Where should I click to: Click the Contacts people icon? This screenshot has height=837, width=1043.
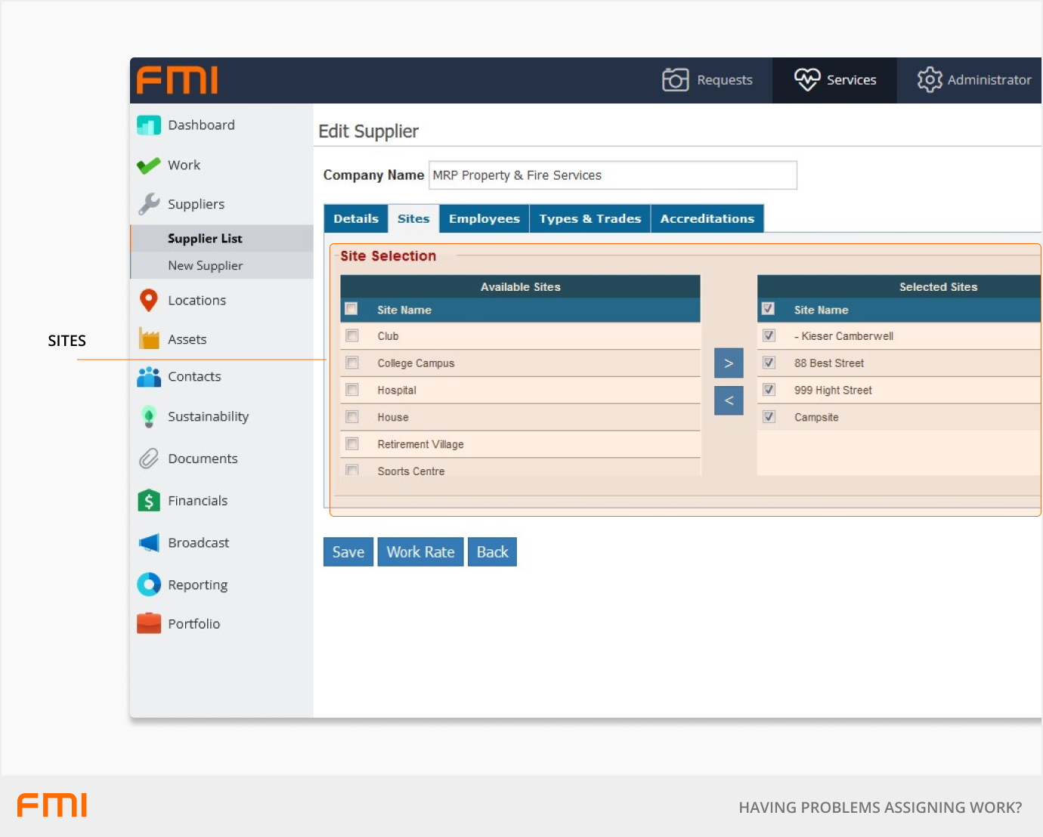149,377
